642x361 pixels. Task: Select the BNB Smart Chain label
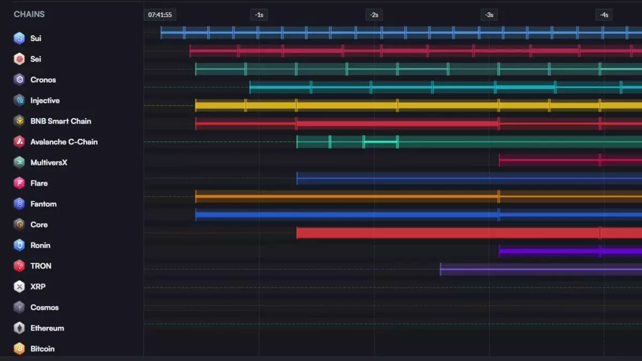click(x=61, y=121)
